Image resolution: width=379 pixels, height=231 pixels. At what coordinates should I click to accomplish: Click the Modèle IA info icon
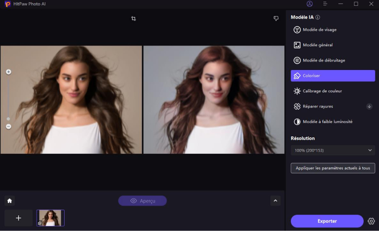(x=317, y=17)
